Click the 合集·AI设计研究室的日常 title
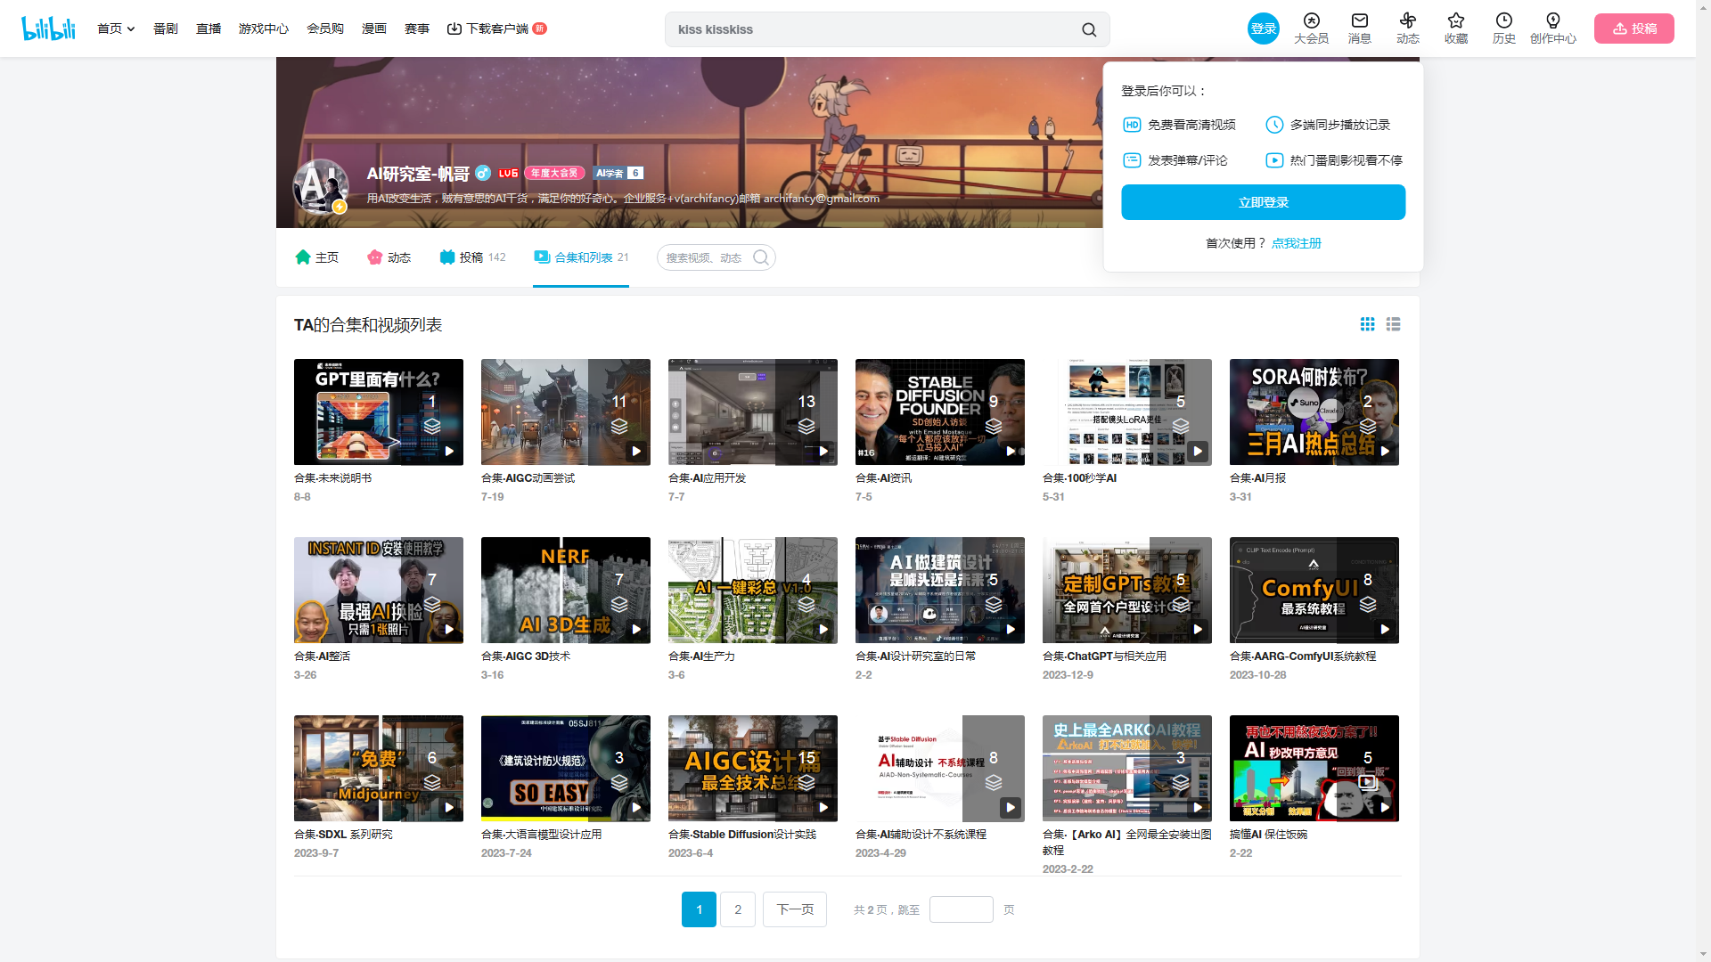 [x=915, y=656]
